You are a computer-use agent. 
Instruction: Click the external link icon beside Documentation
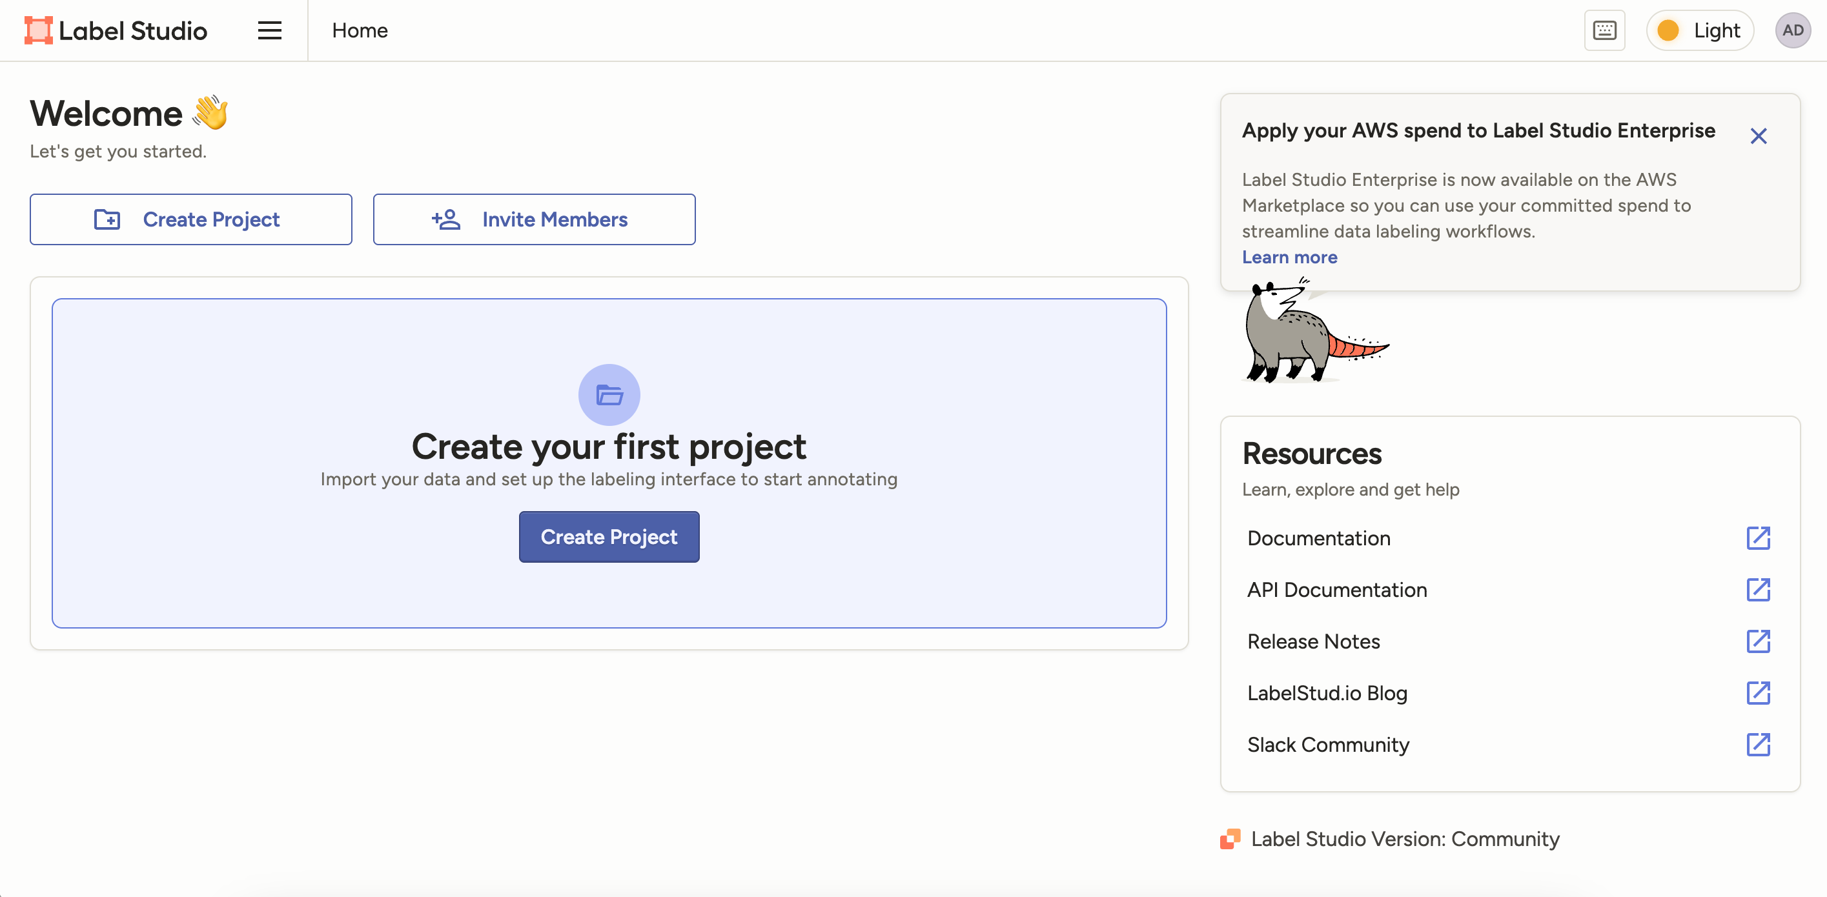[1758, 538]
